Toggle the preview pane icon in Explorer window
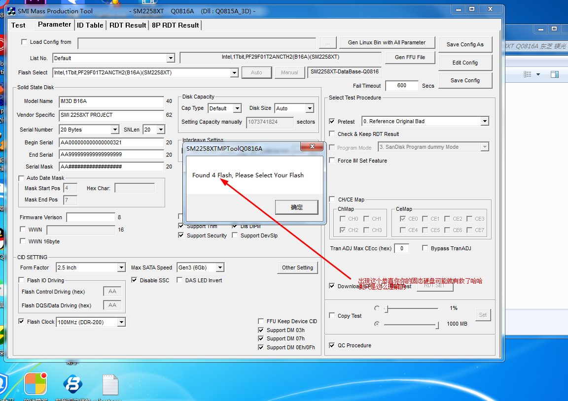Viewport: 568px width, 401px height. point(555,74)
